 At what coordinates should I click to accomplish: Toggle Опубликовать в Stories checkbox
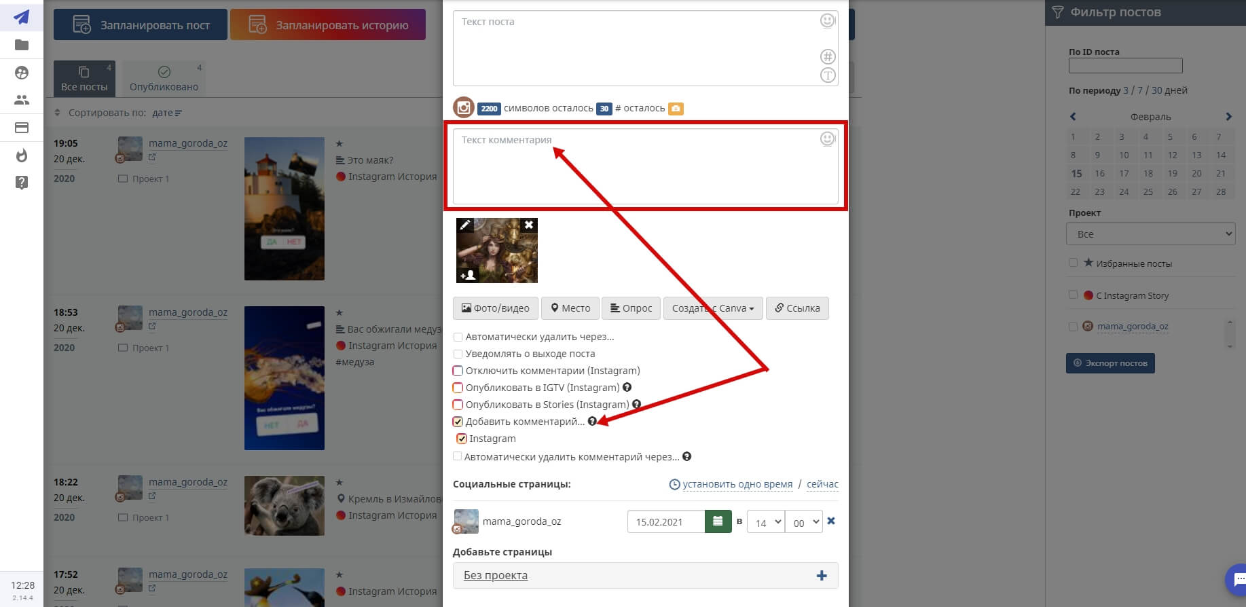(458, 405)
